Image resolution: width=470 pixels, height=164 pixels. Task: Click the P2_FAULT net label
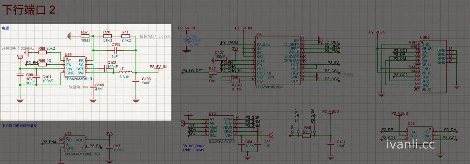(x=230, y=42)
